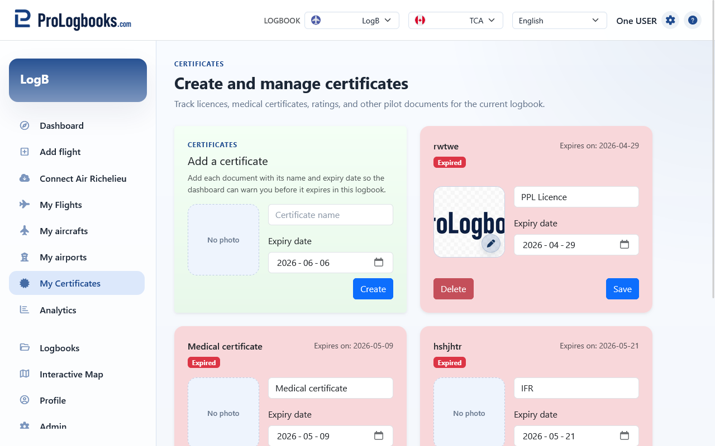Select My airports in sidebar

(x=77, y=257)
